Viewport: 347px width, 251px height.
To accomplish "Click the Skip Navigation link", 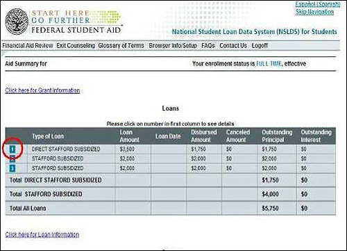I will coord(314,12).
